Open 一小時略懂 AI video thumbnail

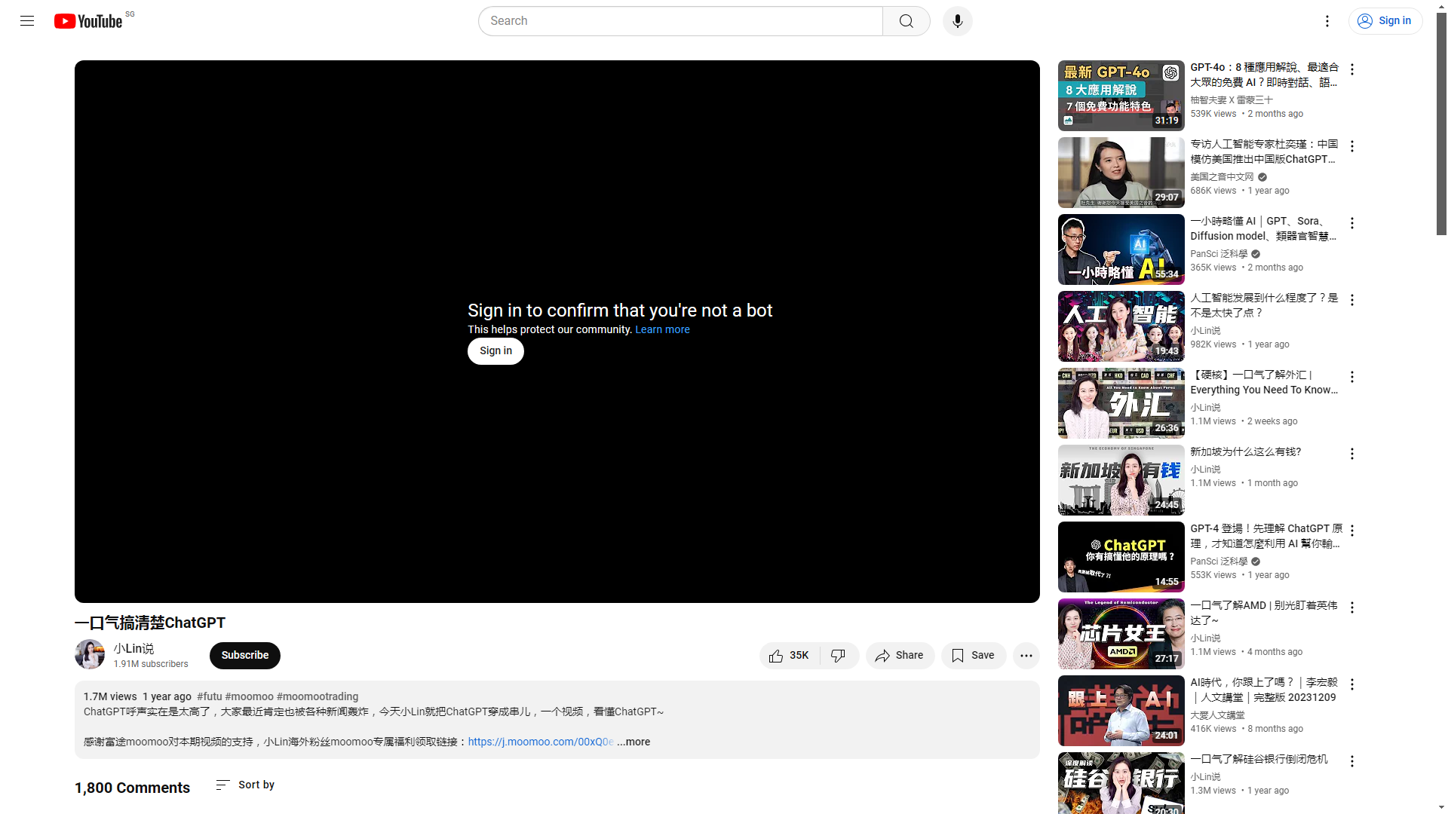click(1121, 249)
